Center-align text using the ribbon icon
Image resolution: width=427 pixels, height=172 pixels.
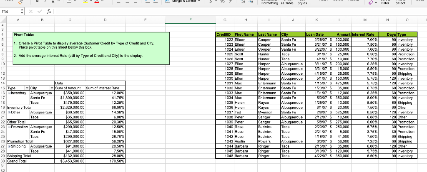[127, 2]
